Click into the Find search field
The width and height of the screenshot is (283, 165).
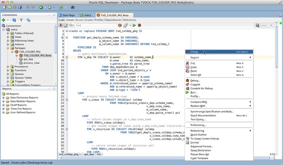pyautogui.click(x=95, y=25)
